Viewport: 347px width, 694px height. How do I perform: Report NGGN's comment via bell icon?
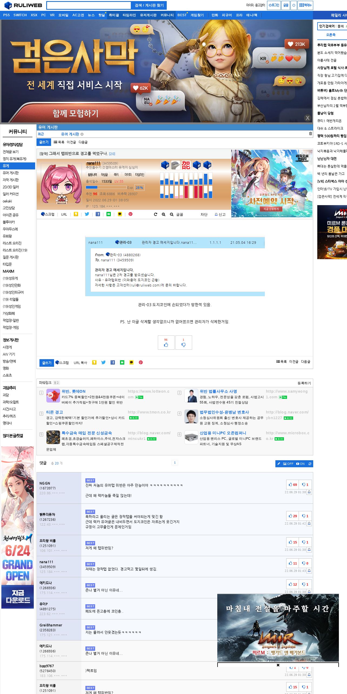(309, 492)
